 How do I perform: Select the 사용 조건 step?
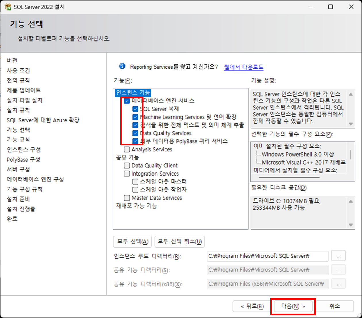[18, 70]
